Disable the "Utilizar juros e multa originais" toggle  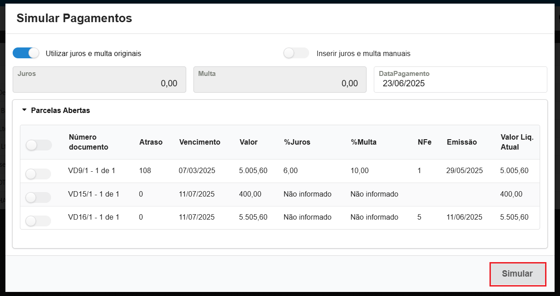point(26,53)
